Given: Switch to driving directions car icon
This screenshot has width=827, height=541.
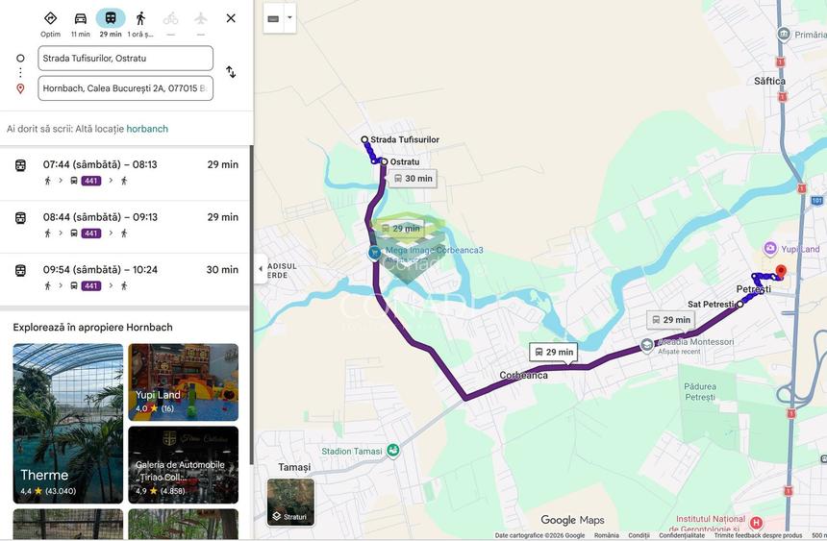Looking at the screenshot, I should tap(81, 19).
